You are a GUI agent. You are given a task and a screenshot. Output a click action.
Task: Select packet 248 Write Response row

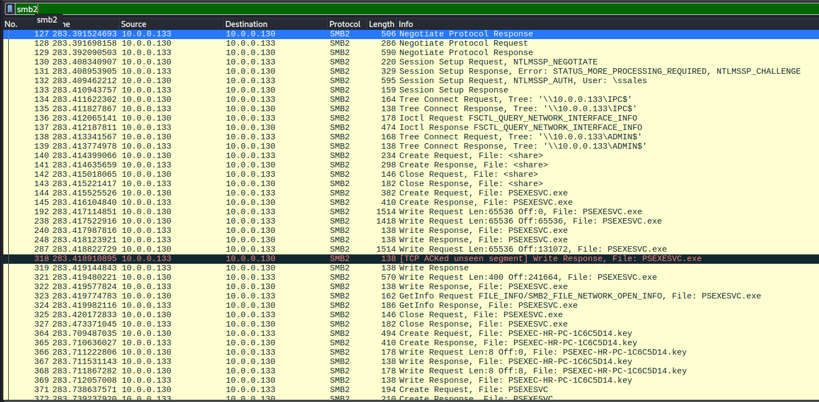(x=410, y=240)
